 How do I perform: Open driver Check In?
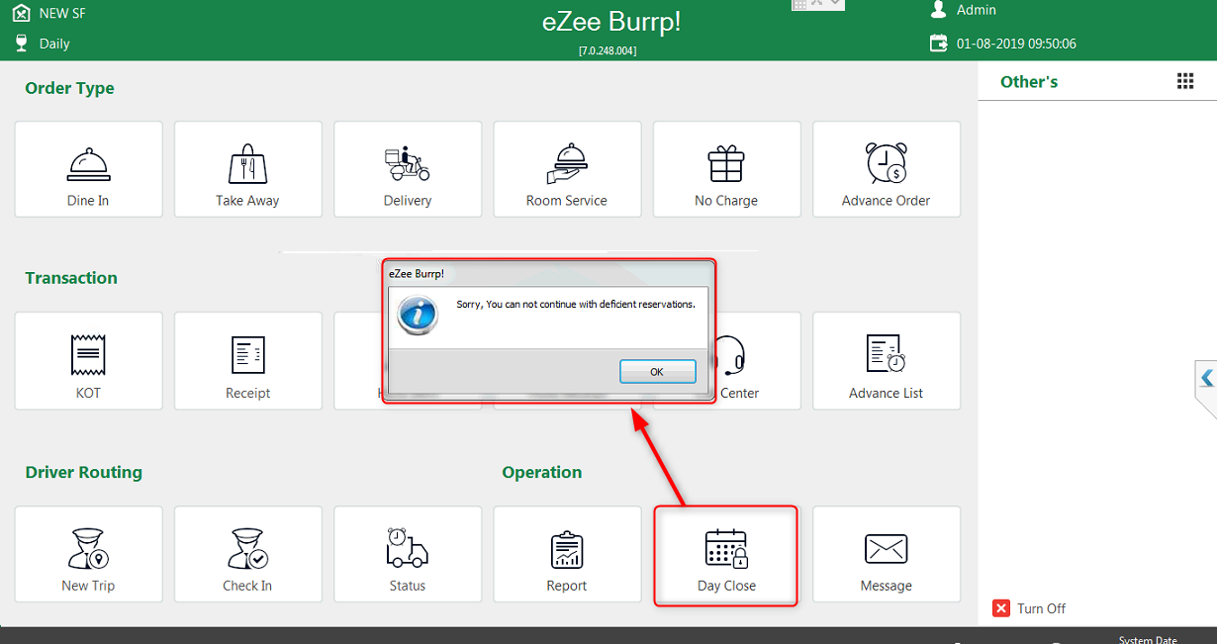[x=247, y=554]
